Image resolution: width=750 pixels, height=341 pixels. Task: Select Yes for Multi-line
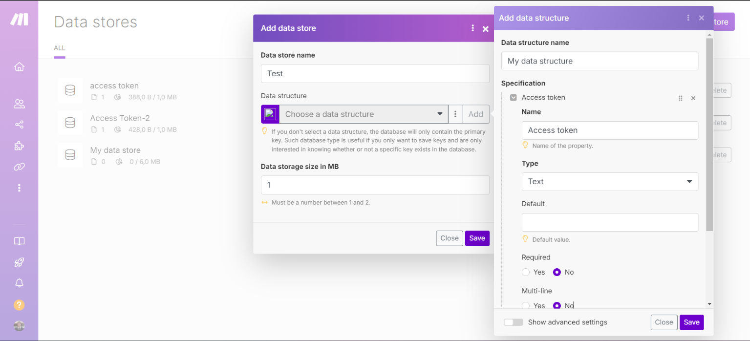(526, 305)
